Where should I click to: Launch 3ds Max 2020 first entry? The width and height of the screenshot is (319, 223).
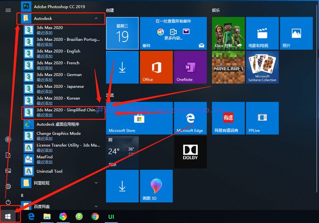[63, 30]
